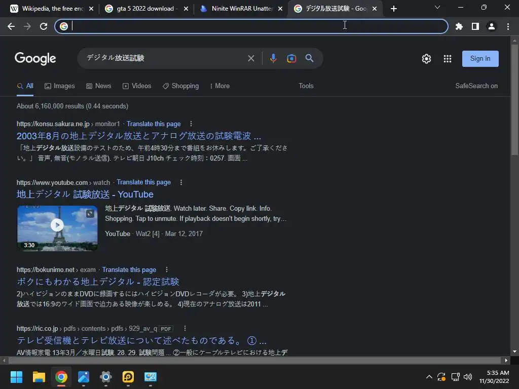The image size is (519, 389).
Task: Open options for konsu.sakura.ne.jp result
Action: pyautogui.click(x=191, y=124)
